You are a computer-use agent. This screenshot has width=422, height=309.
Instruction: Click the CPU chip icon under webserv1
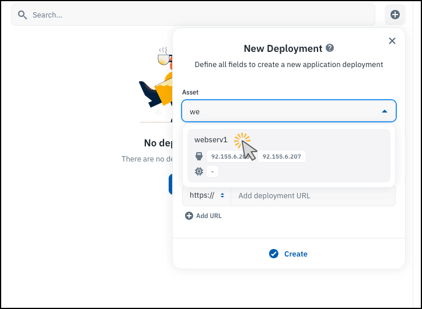(x=199, y=171)
